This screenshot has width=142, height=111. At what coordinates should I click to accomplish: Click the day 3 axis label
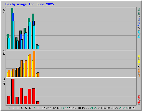17,108
